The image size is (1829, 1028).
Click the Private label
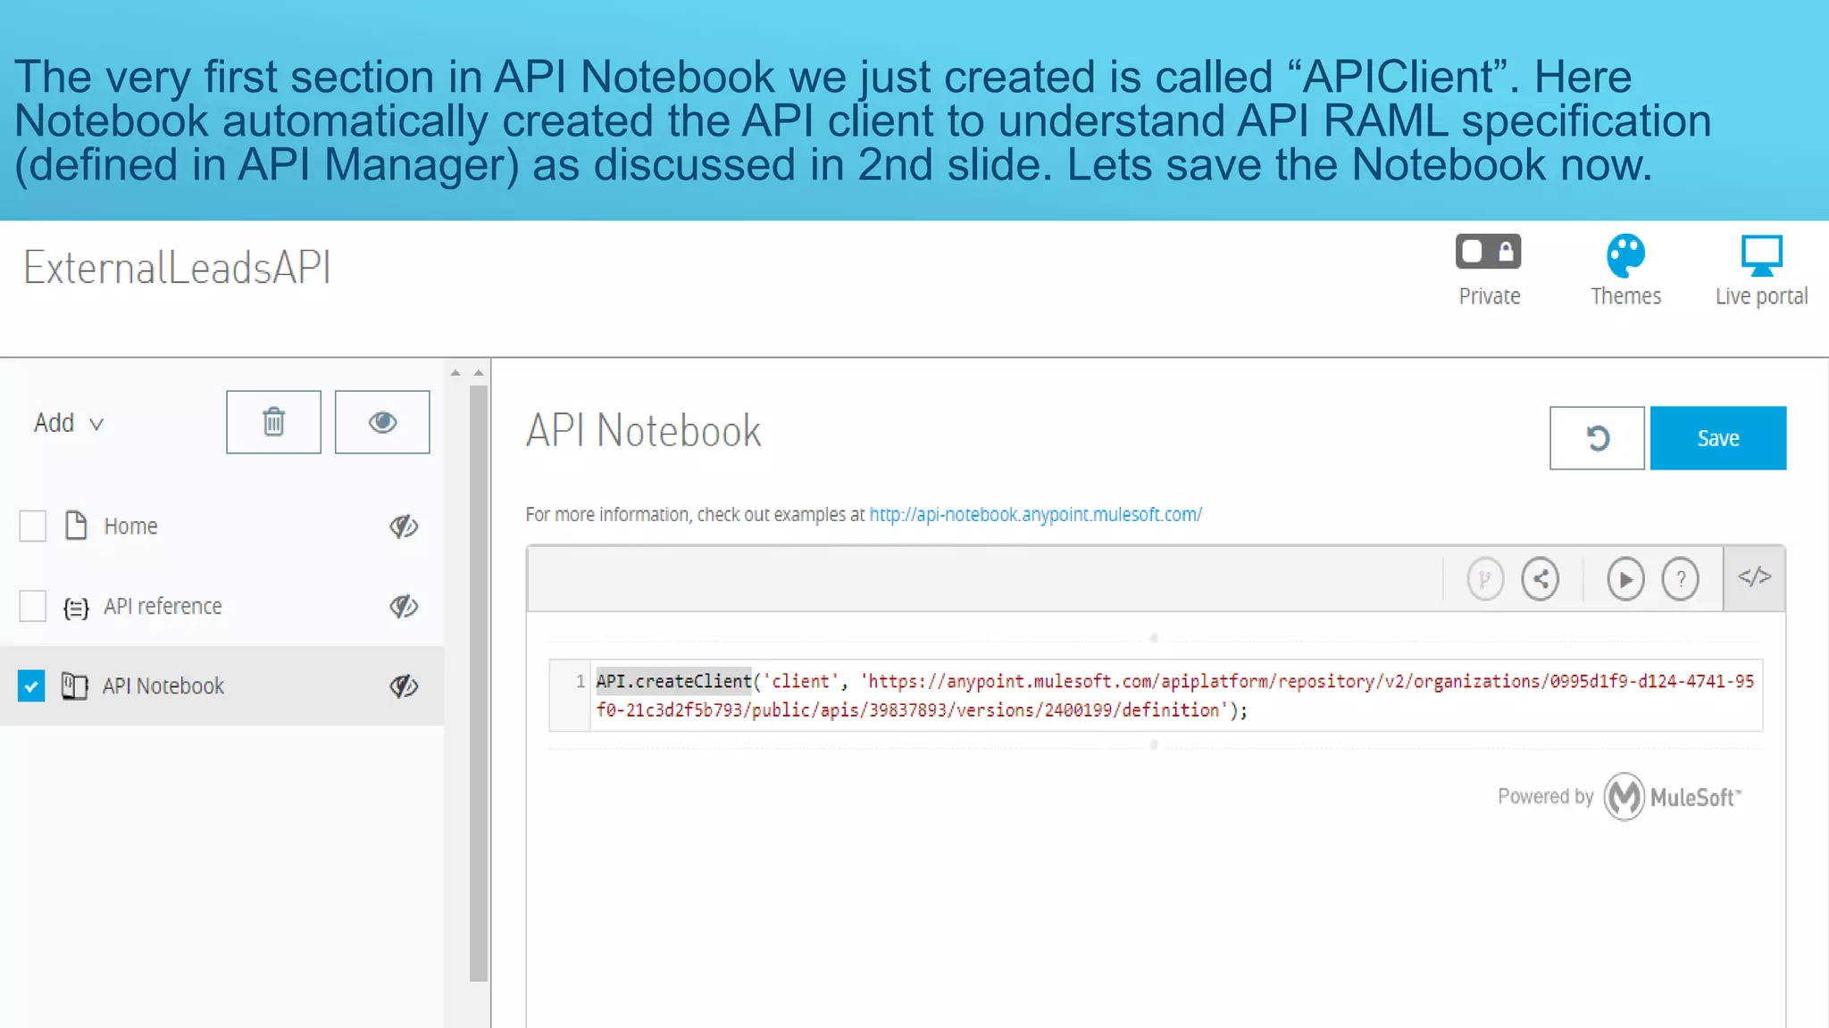[x=1489, y=296]
